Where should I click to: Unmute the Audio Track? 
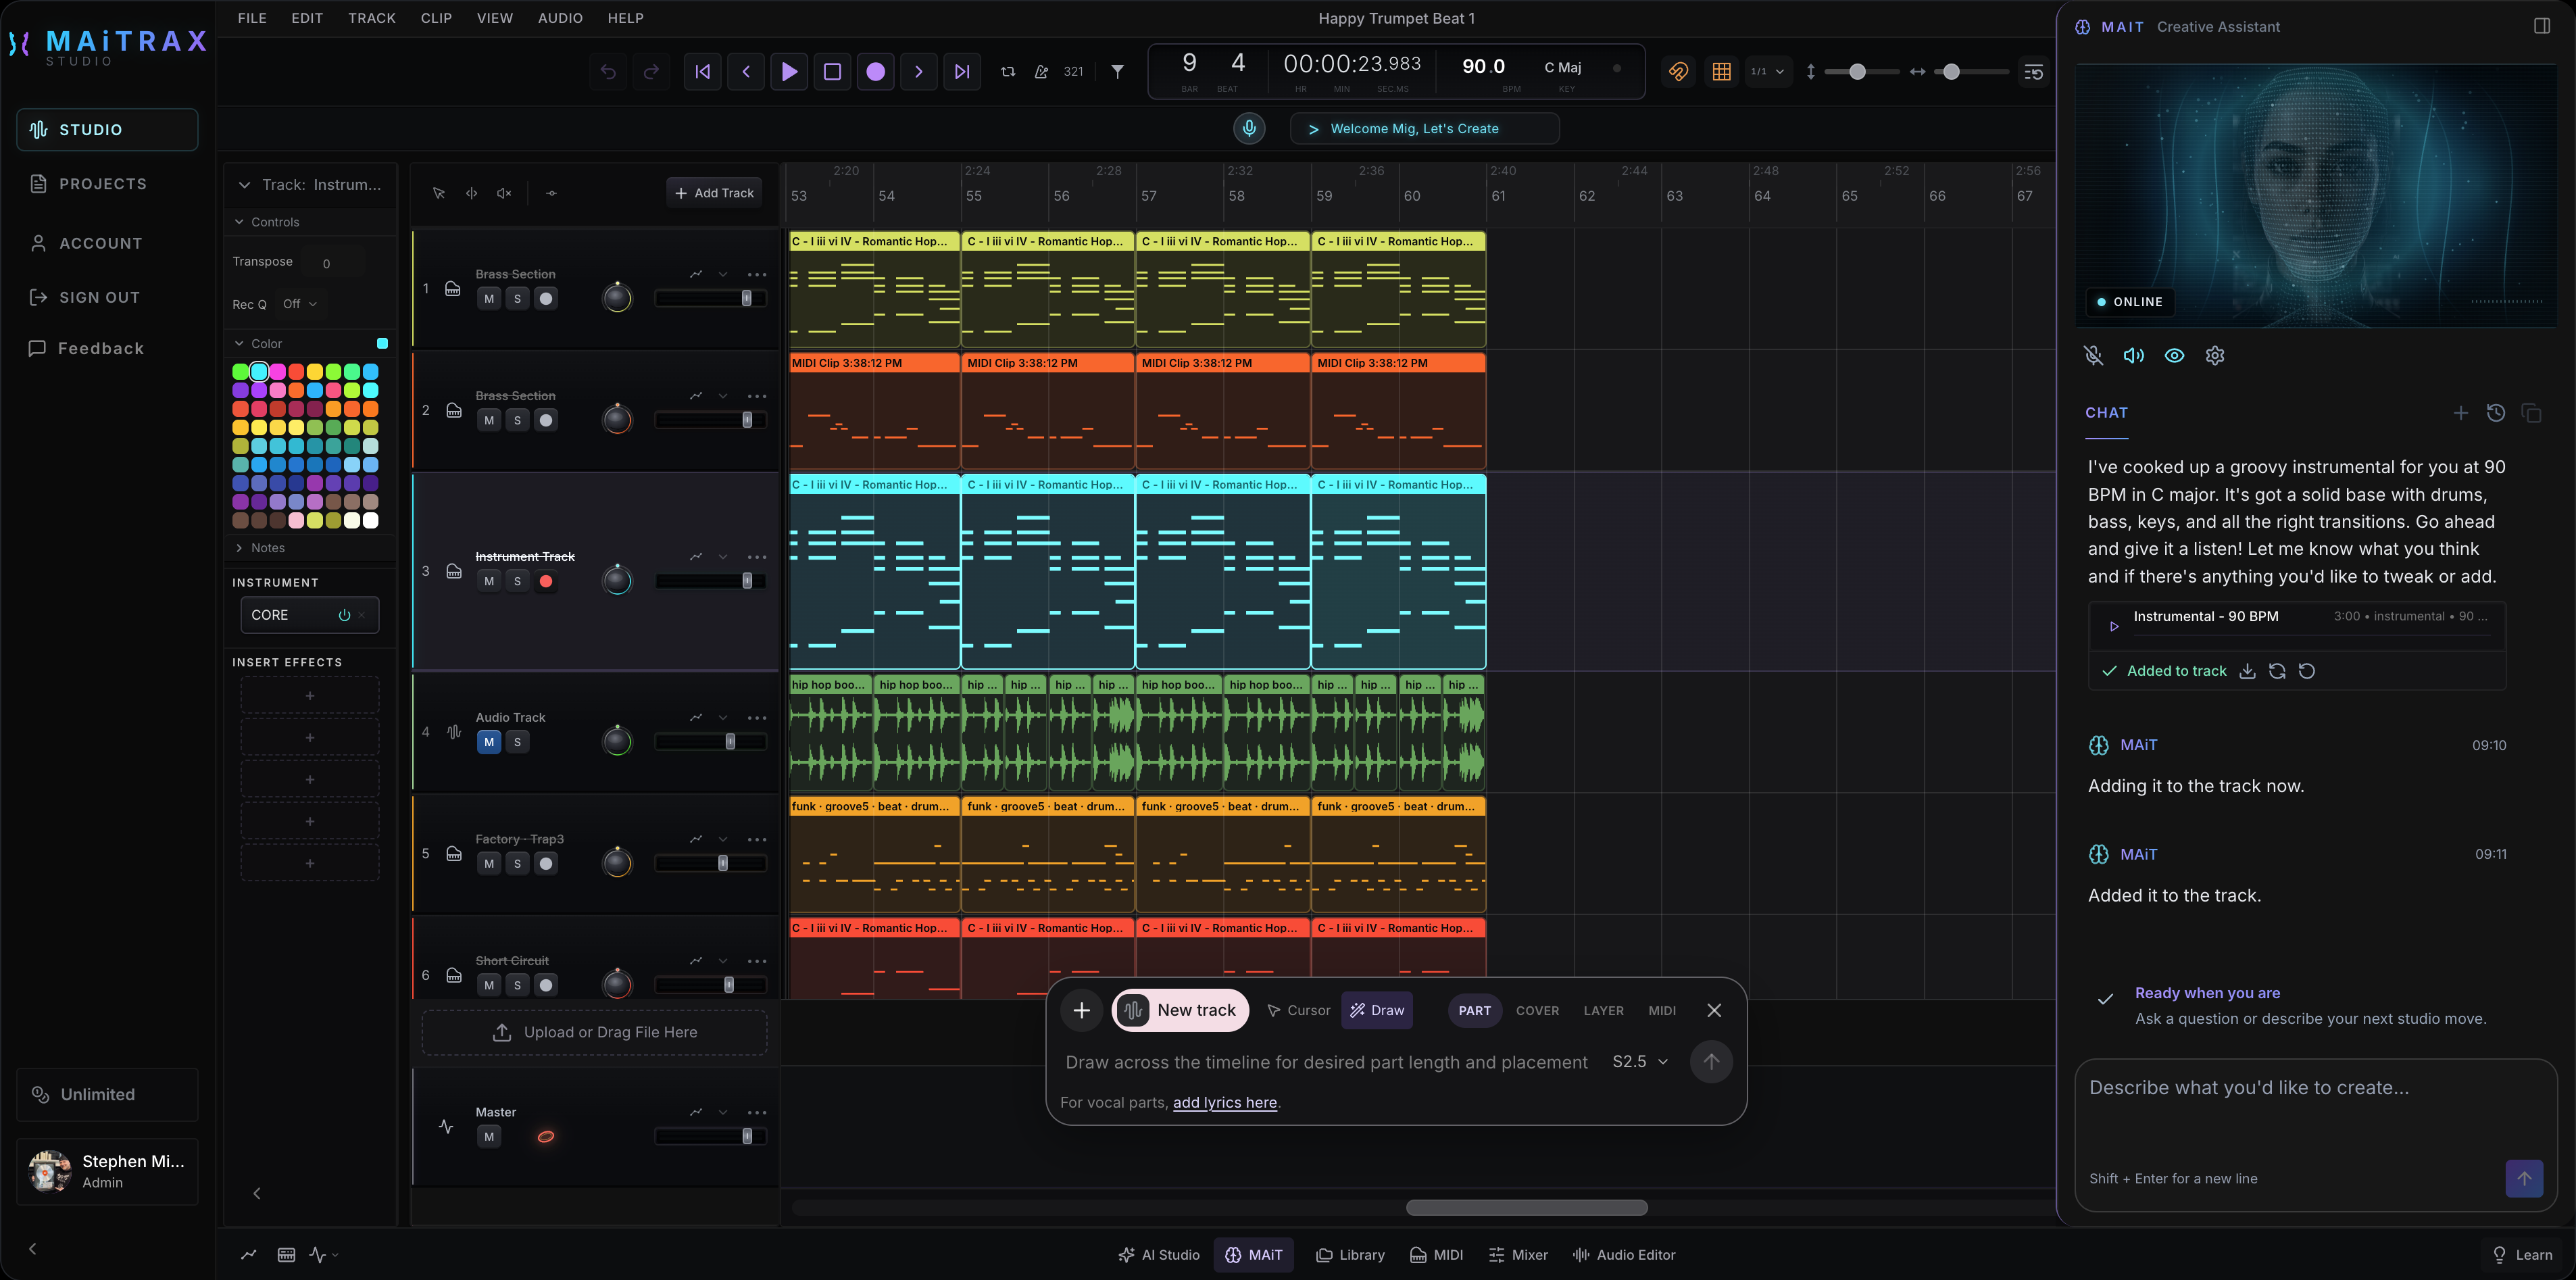pos(489,742)
